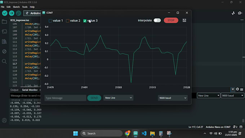Open Arduino IDE taskbar icon

[135, 133]
